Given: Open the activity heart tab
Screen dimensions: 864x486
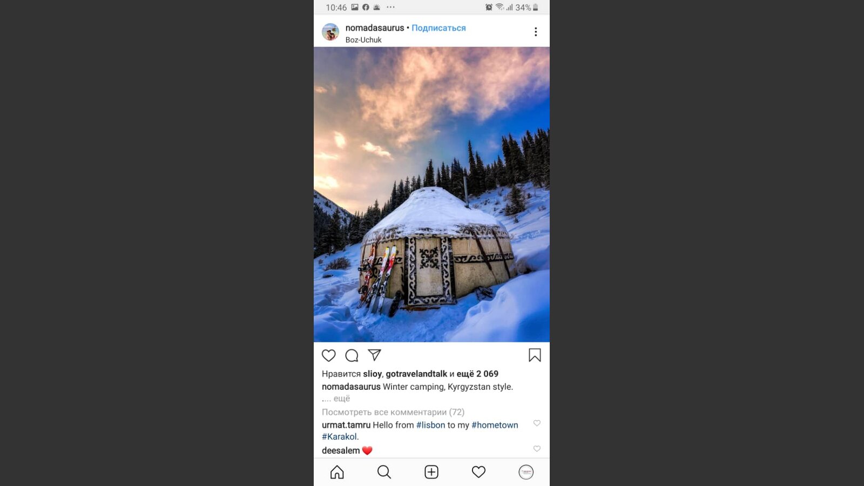Looking at the screenshot, I should pos(478,472).
